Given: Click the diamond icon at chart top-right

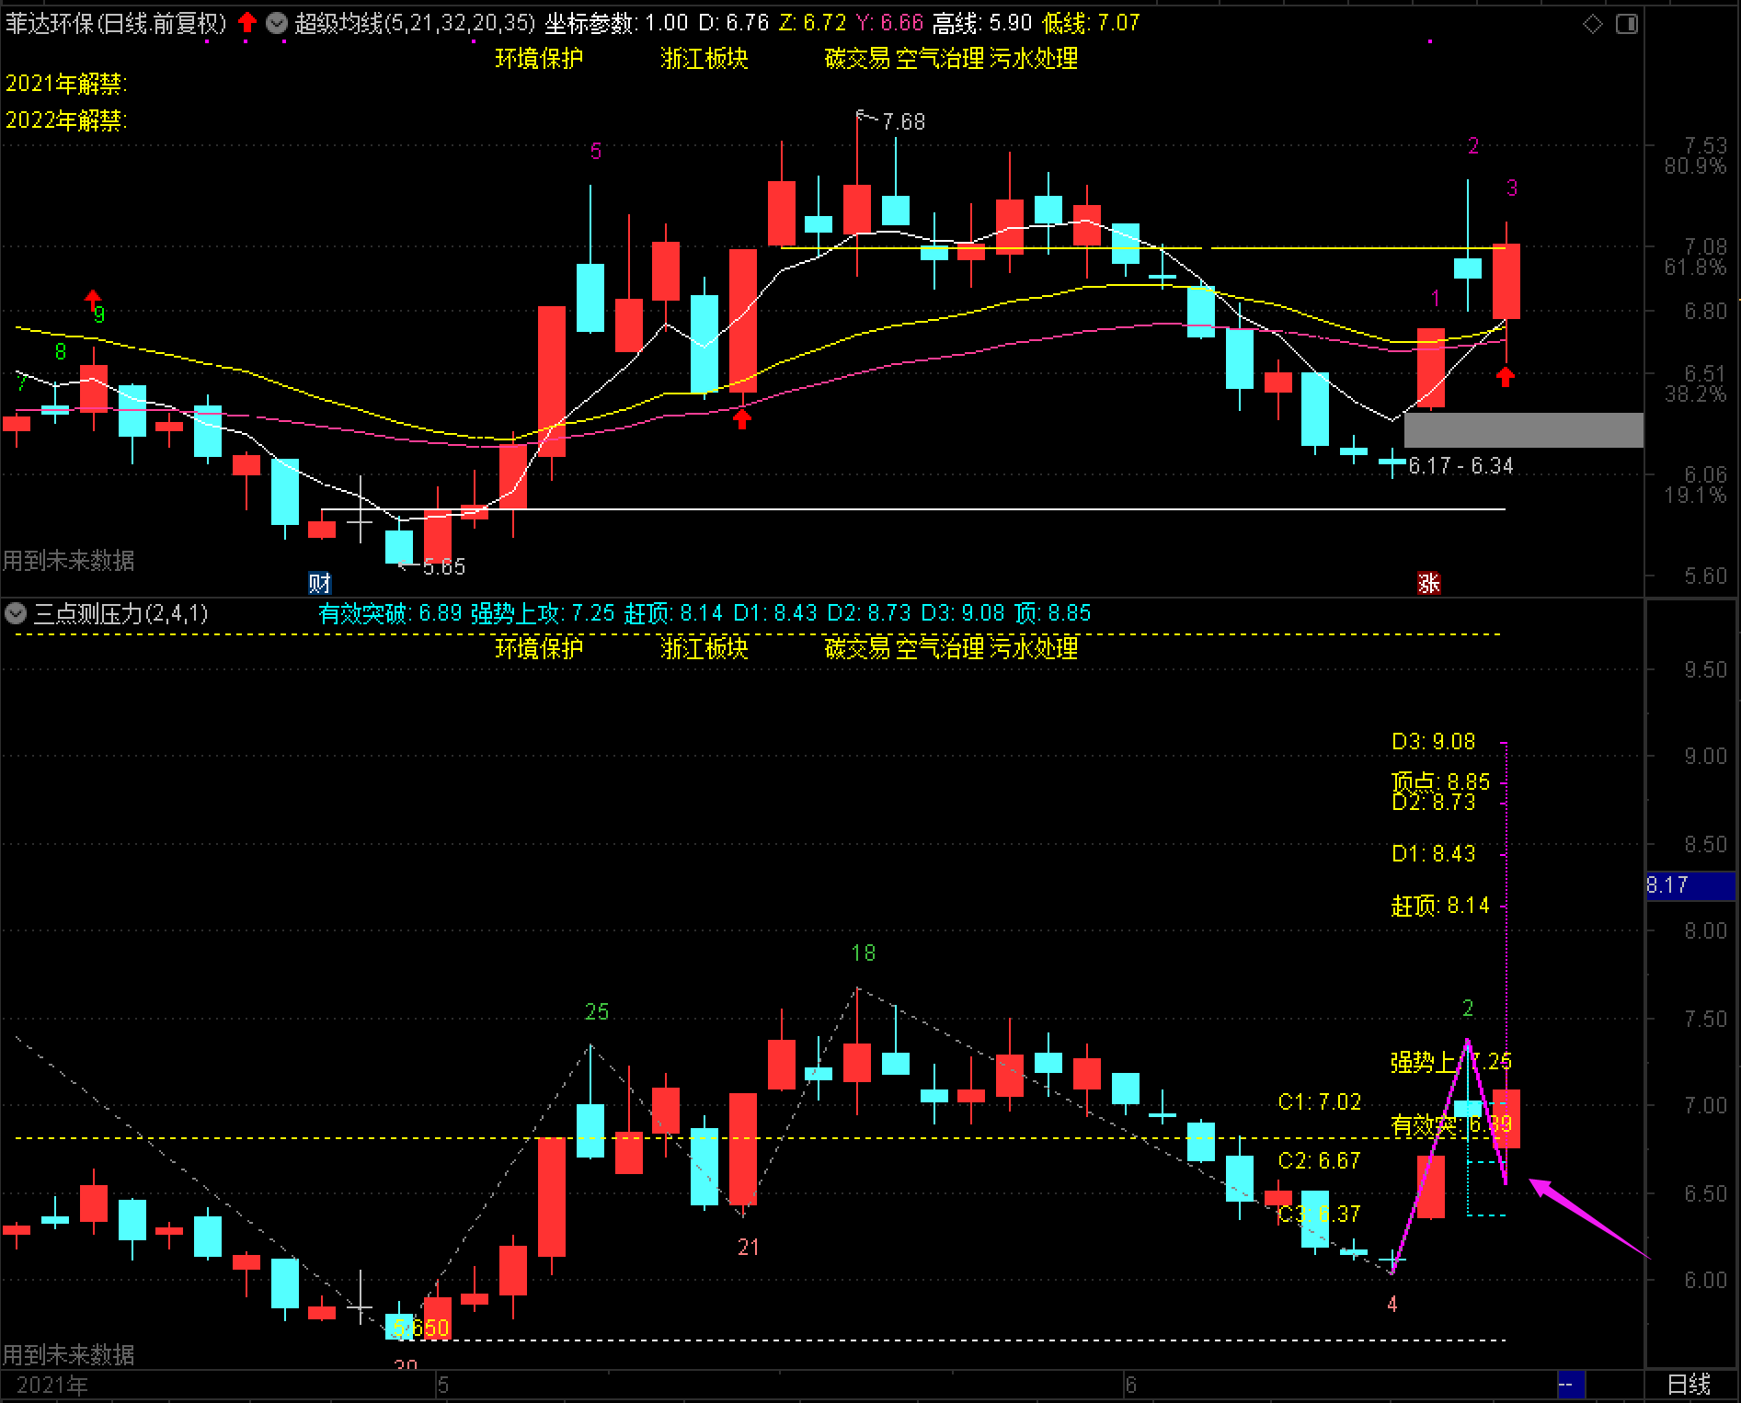Looking at the screenshot, I should [x=1593, y=24].
